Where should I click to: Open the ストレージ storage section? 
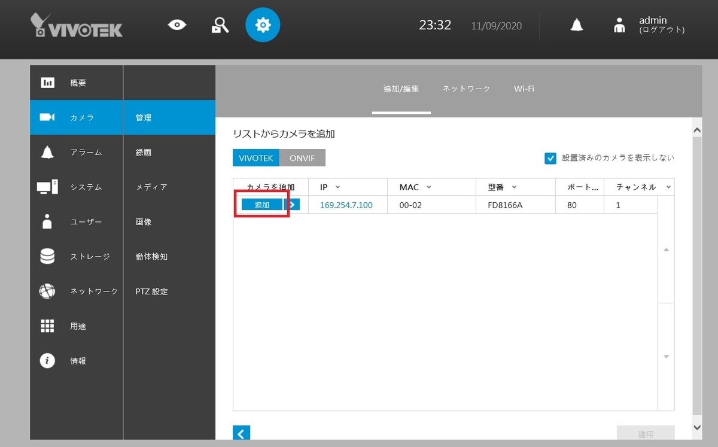[x=77, y=256]
